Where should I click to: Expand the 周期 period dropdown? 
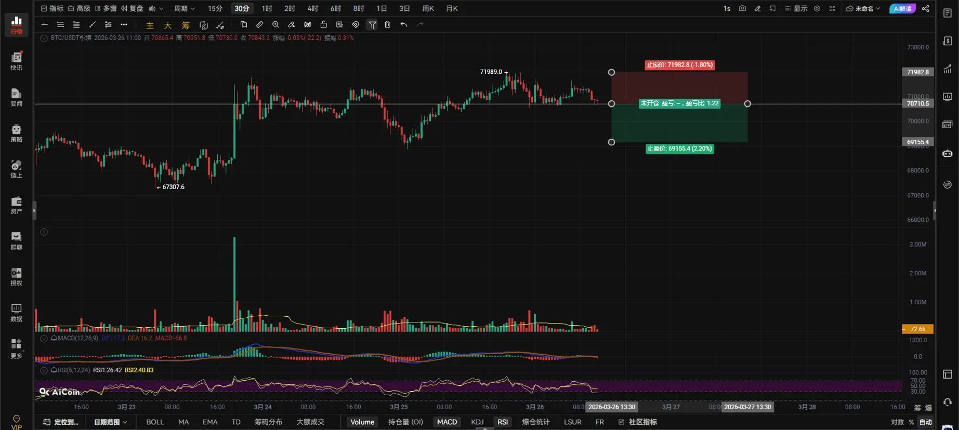click(x=185, y=8)
